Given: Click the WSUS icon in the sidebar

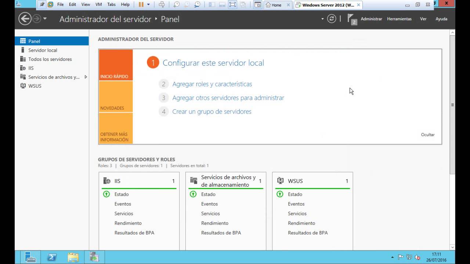Looking at the screenshot, I should point(23,86).
